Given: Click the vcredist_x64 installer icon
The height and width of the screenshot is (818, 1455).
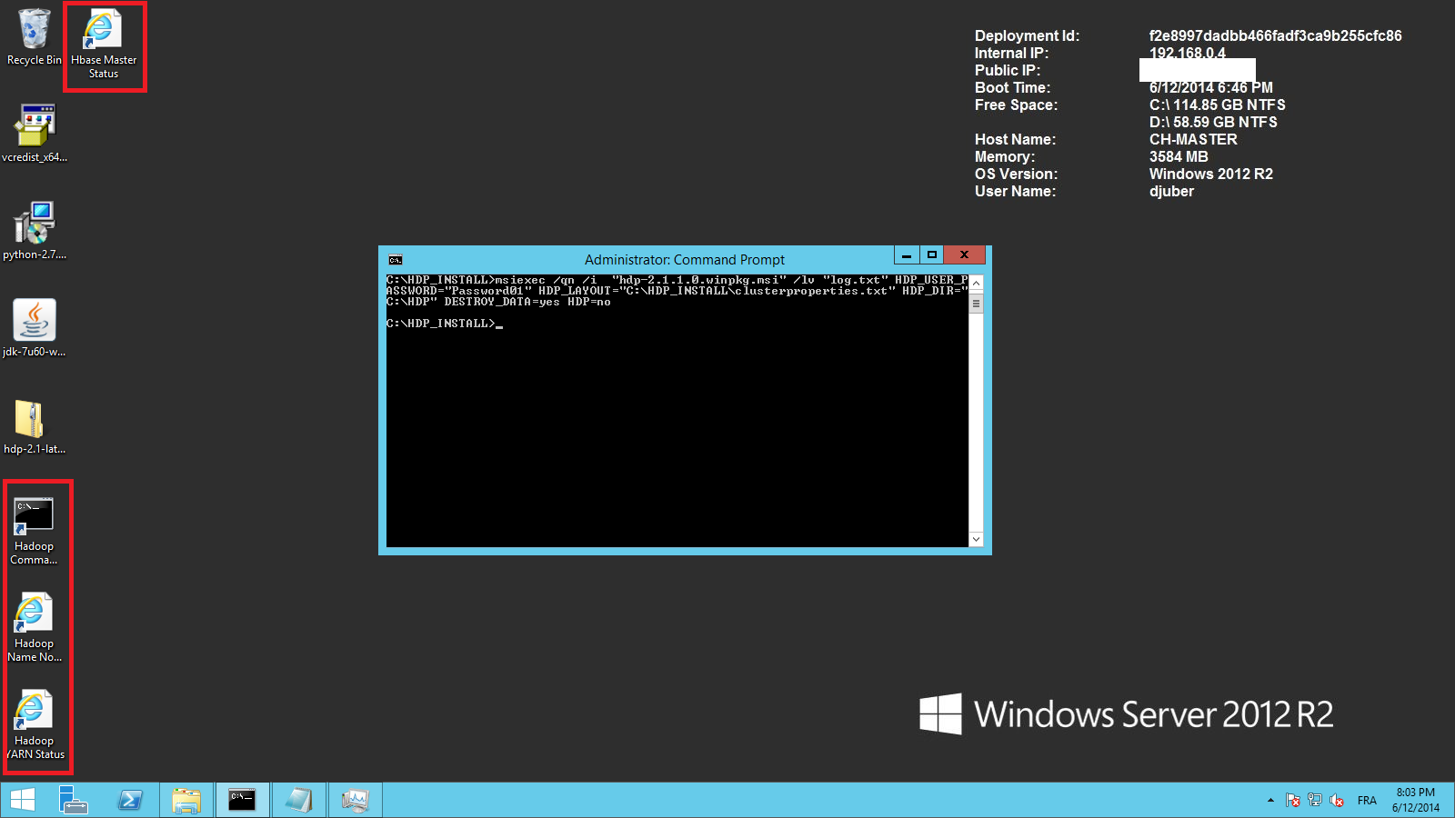Looking at the screenshot, I should tap(34, 127).
